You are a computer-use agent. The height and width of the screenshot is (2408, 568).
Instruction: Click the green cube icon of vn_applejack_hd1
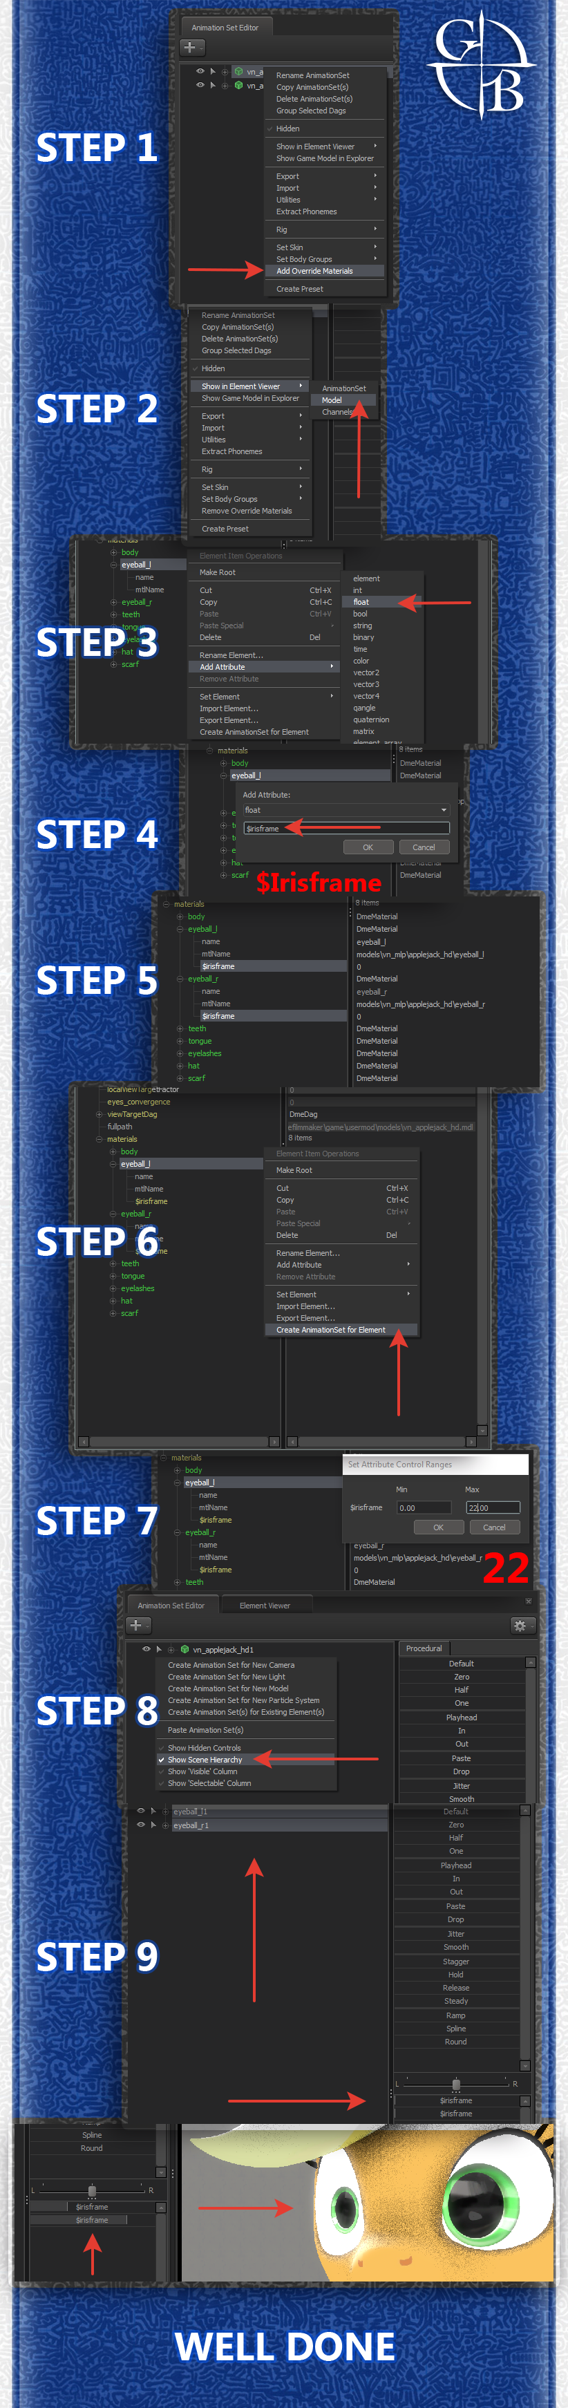pyautogui.click(x=185, y=1649)
